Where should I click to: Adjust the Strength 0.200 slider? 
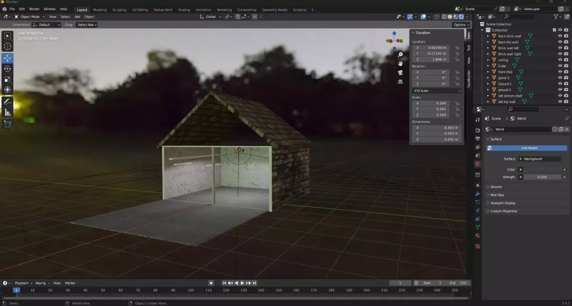542,177
